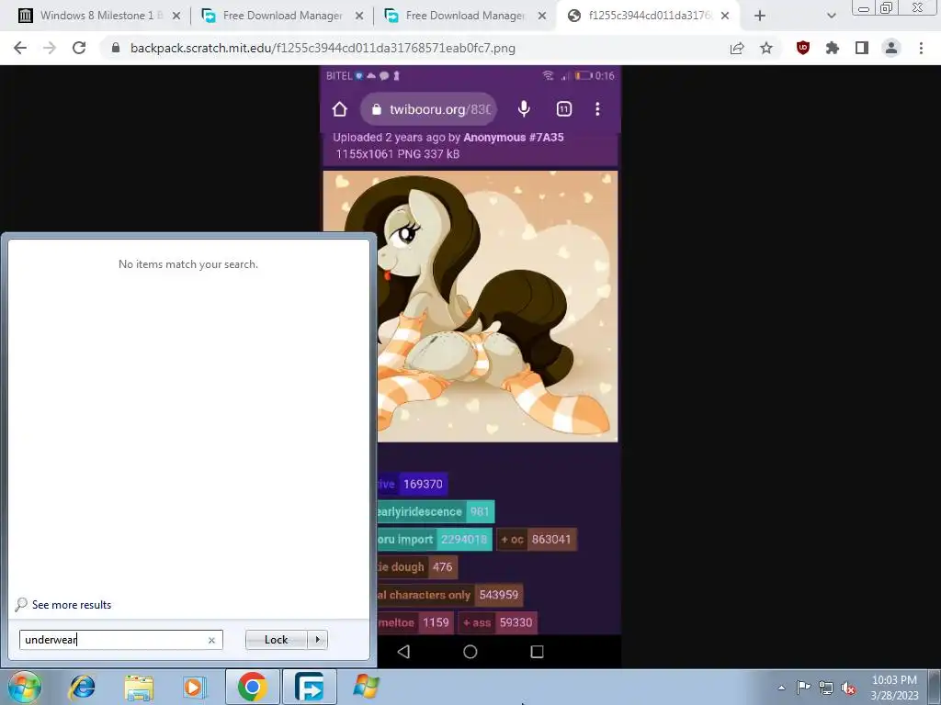Open the Chrome extensions puzzle menu
Viewport: 941px width, 705px height.
click(833, 48)
